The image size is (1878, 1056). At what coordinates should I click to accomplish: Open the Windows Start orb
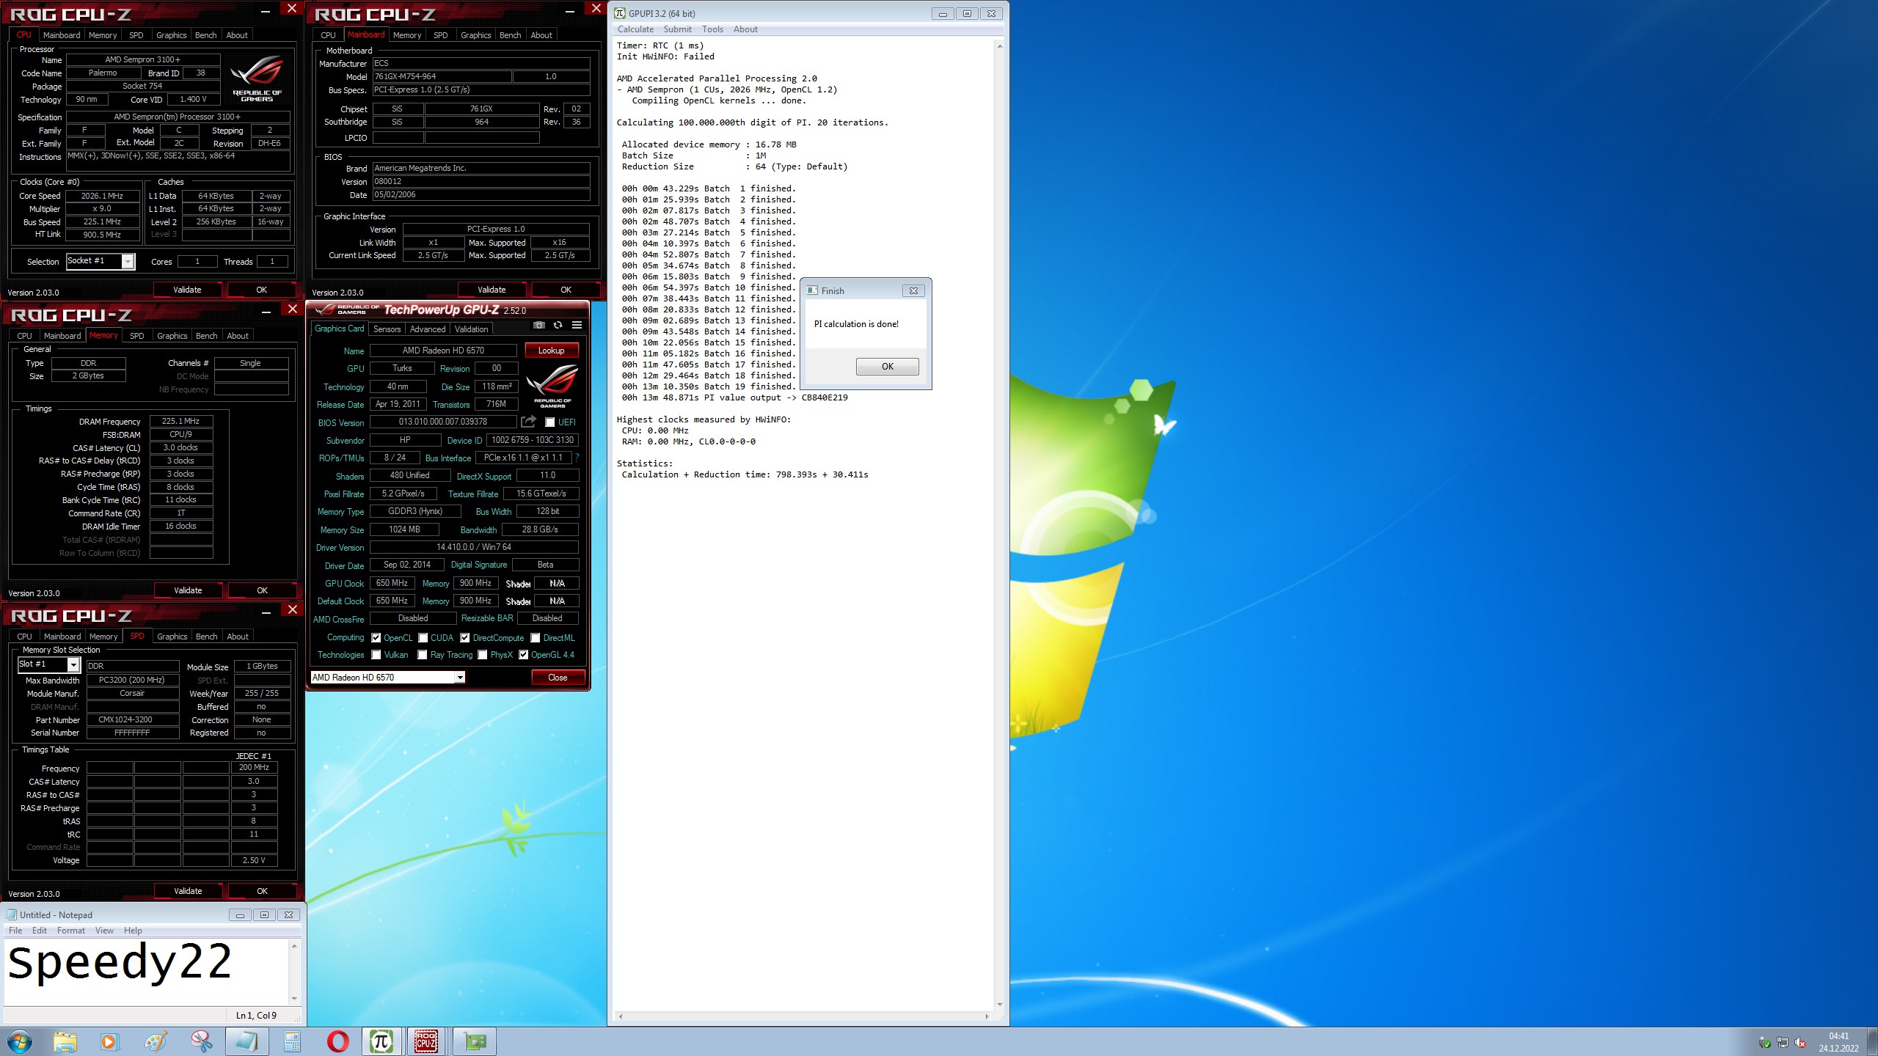20,1041
